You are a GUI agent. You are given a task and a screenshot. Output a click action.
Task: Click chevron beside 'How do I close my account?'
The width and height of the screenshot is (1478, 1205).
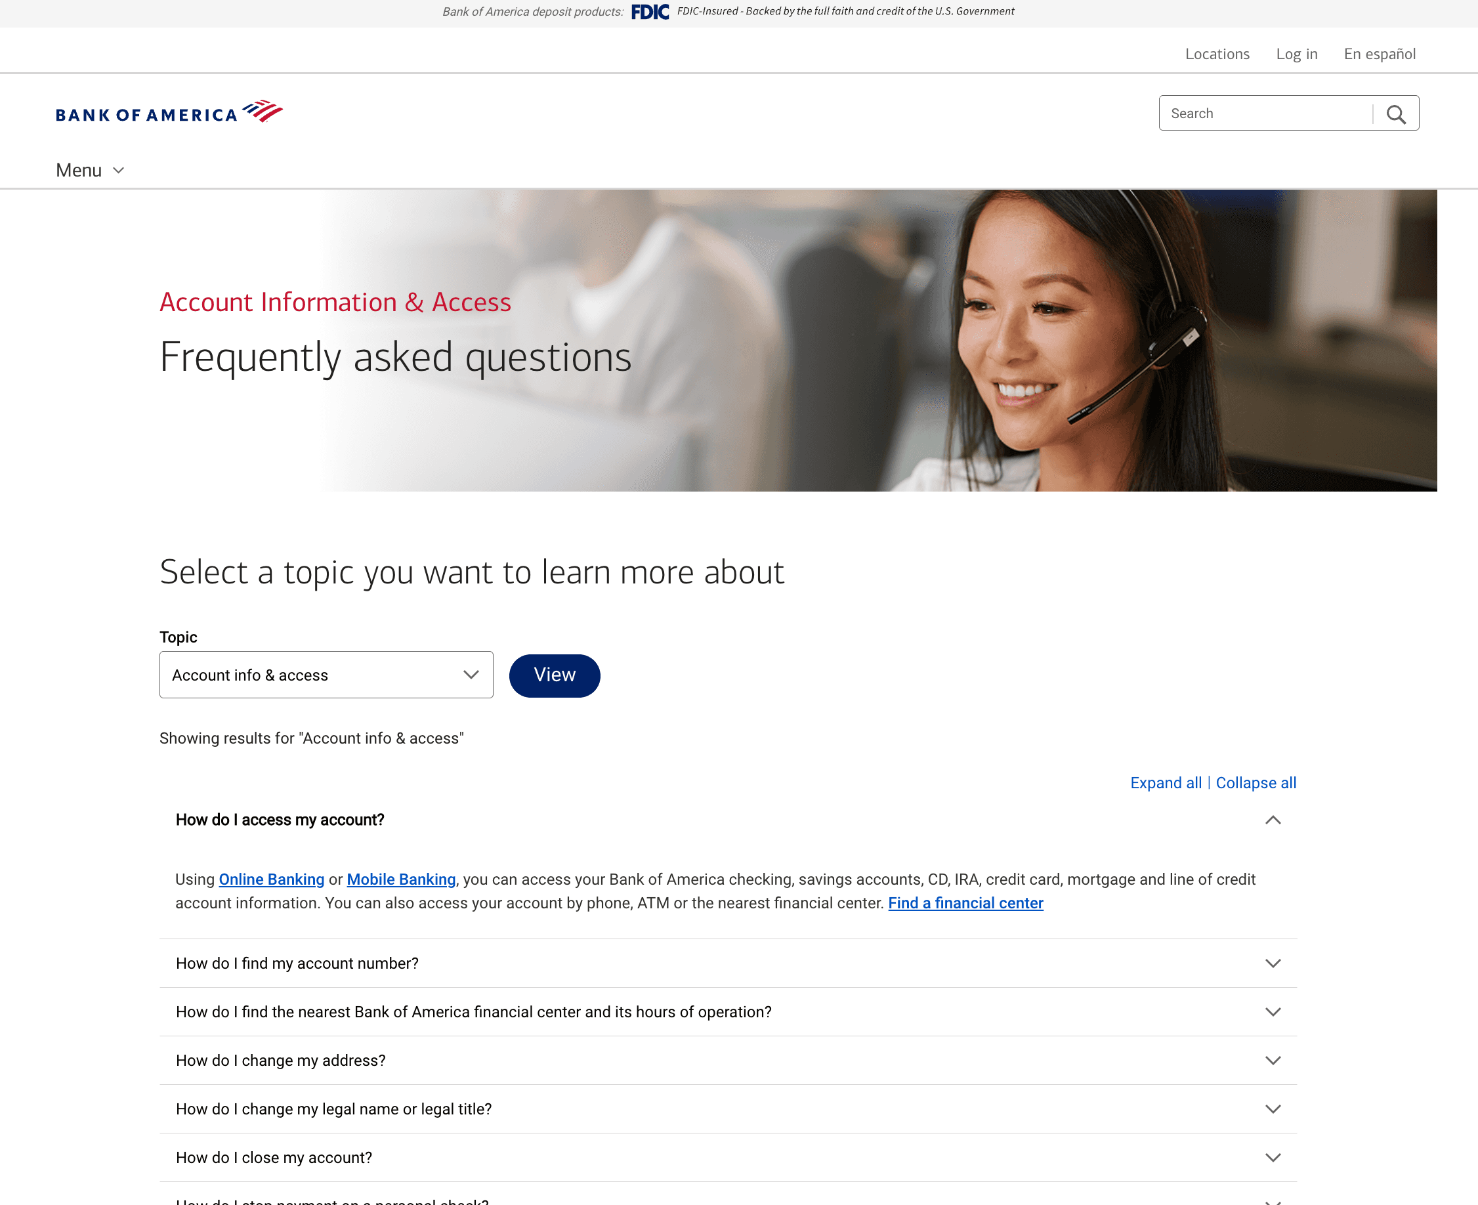click(1273, 1157)
